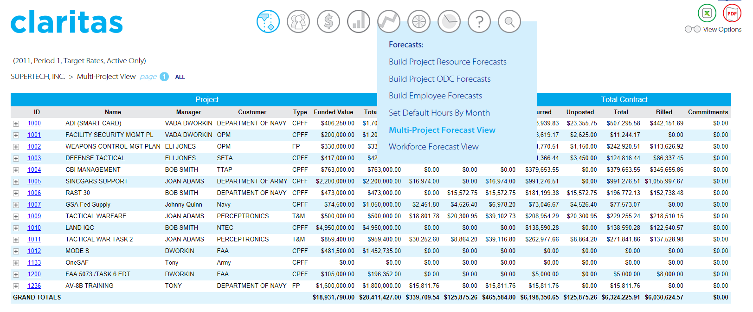Export the view to PDF
This screenshot has width=753, height=312.
pos(732,13)
